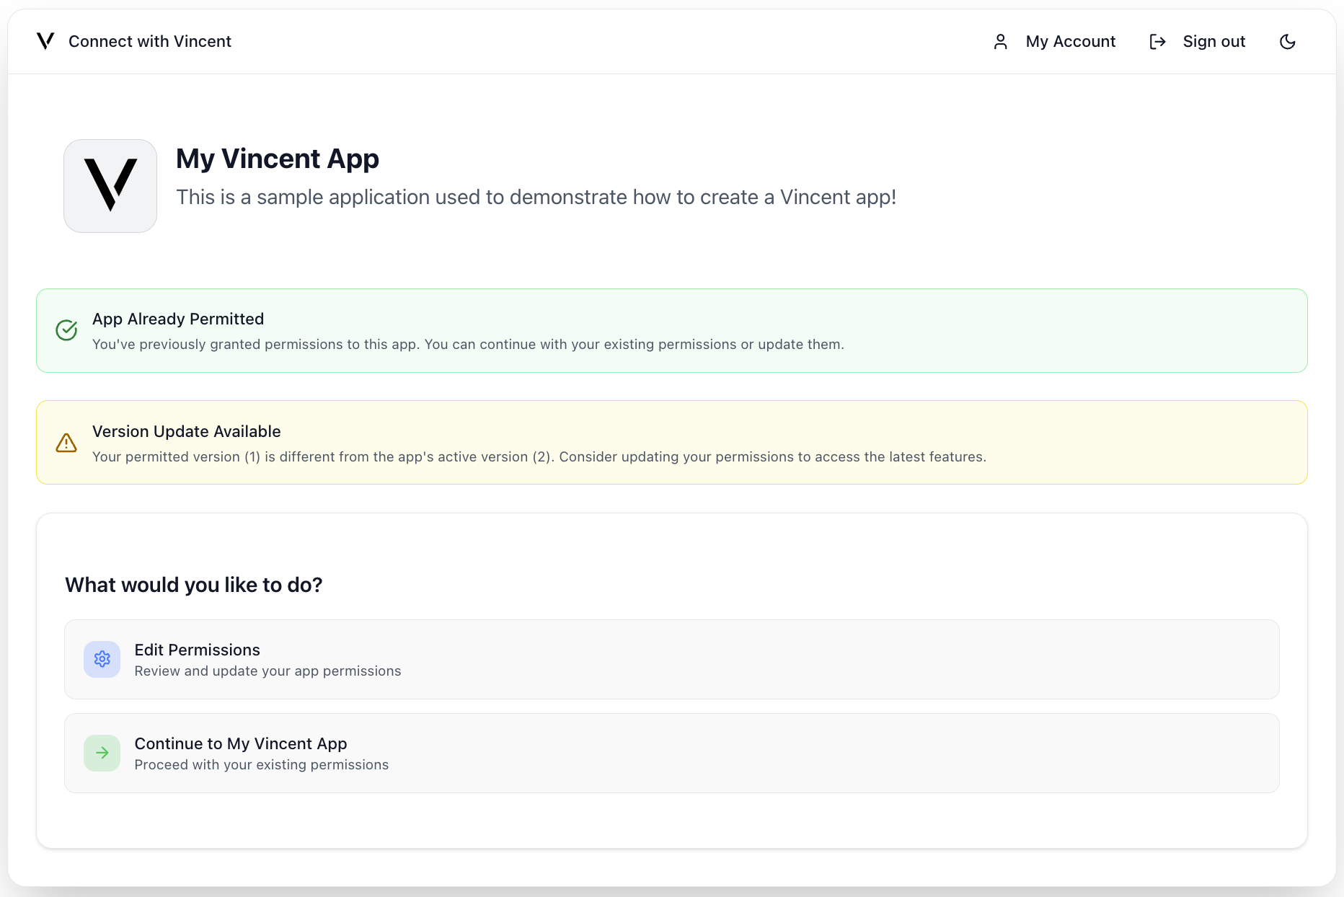
Task: Toggle dark mode with the moon icon
Action: (x=1288, y=42)
